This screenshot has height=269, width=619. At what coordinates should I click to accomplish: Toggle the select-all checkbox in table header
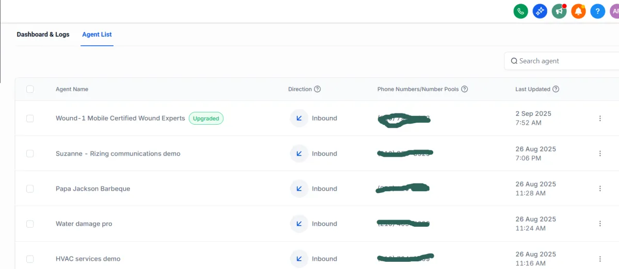30,89
